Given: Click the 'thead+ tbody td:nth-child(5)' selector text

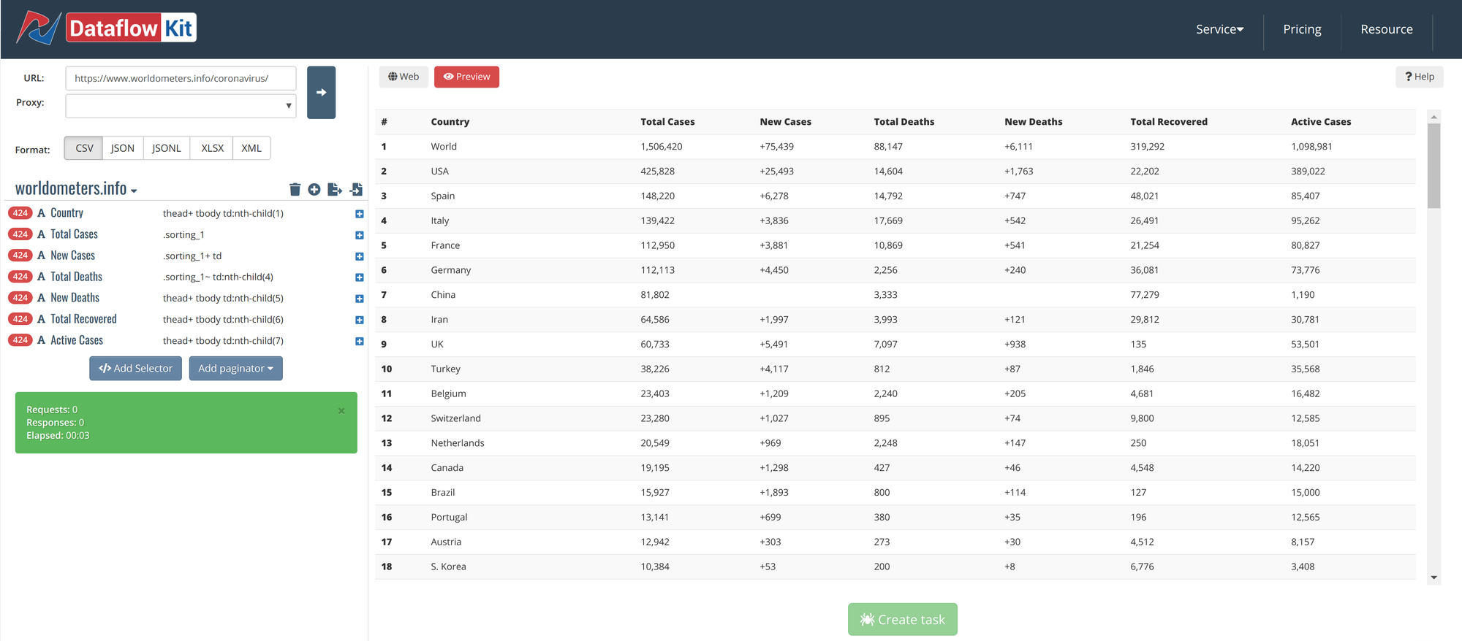Looking at the screenshot, I should [x=223, y=299].
